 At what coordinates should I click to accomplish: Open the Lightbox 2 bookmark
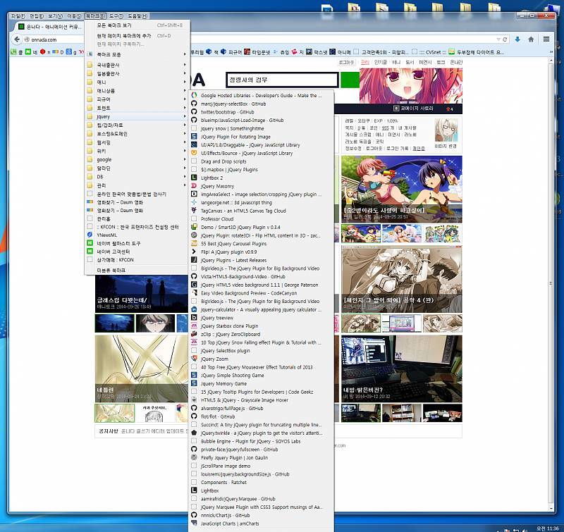(211, 178)
